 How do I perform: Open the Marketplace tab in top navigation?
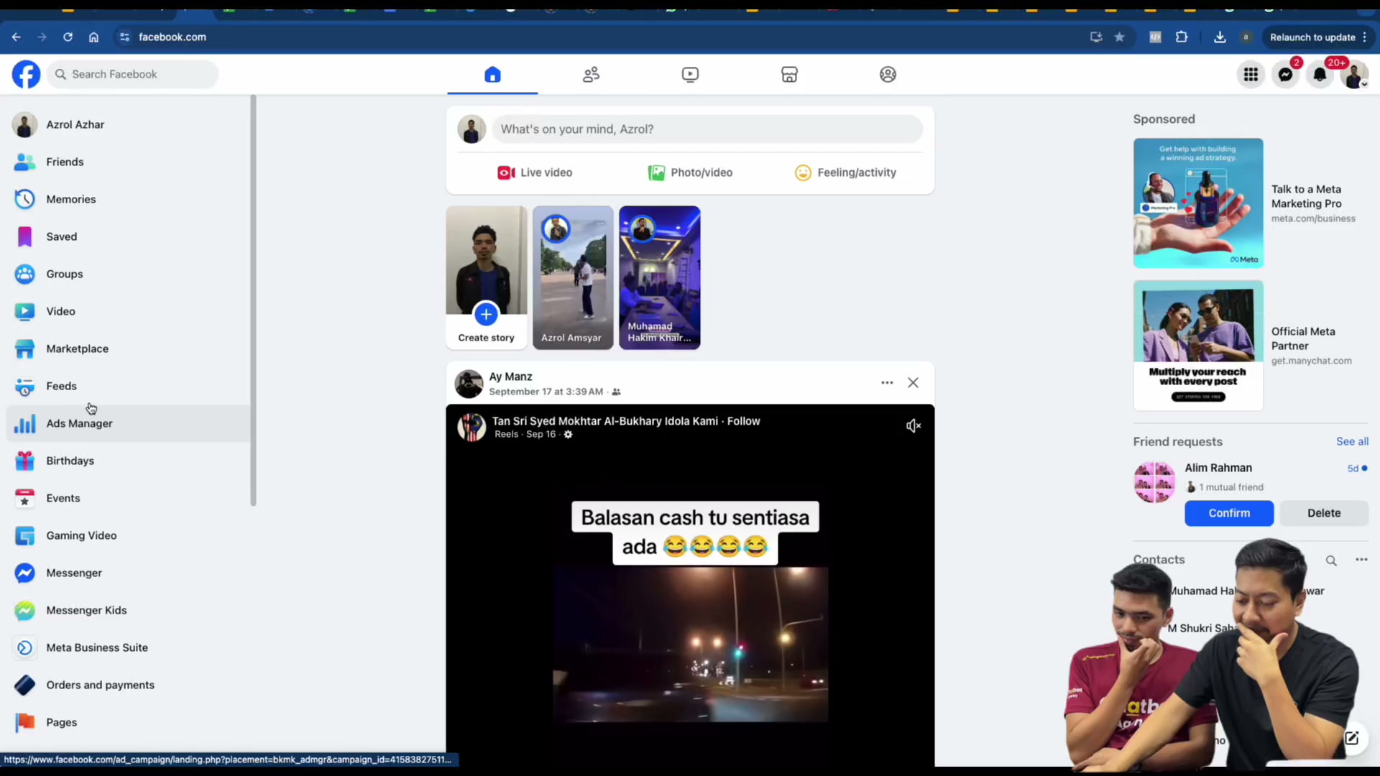[x=789, y=74]
